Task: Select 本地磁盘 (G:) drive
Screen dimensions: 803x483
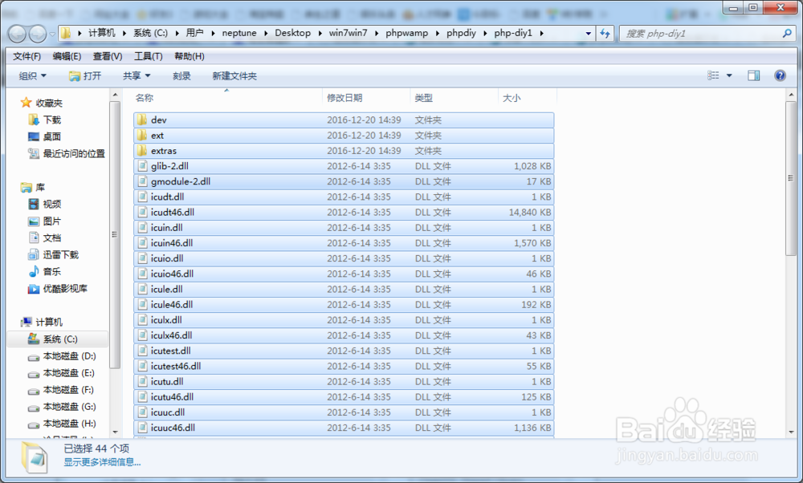Action: tap(69, 407)
